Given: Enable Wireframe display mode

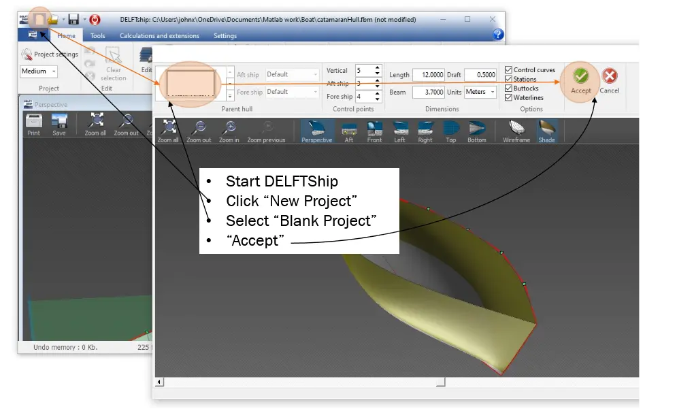Looking at the screenshot, I should [x=516, y=131].
